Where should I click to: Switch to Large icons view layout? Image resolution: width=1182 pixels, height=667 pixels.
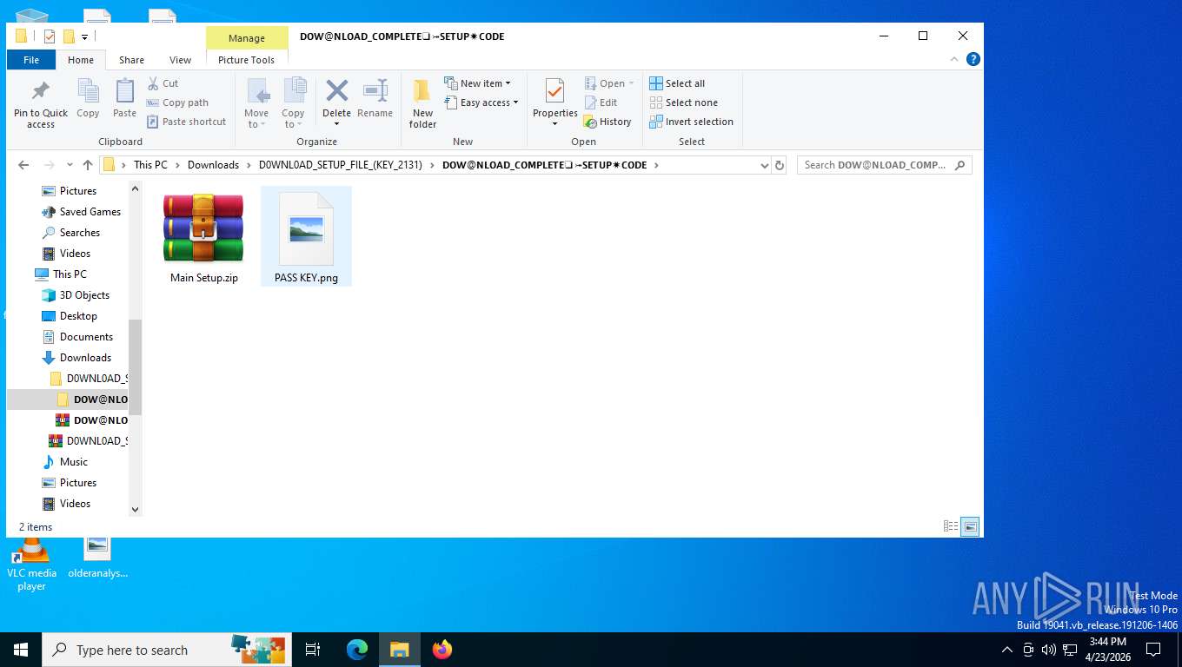point(971,526)
